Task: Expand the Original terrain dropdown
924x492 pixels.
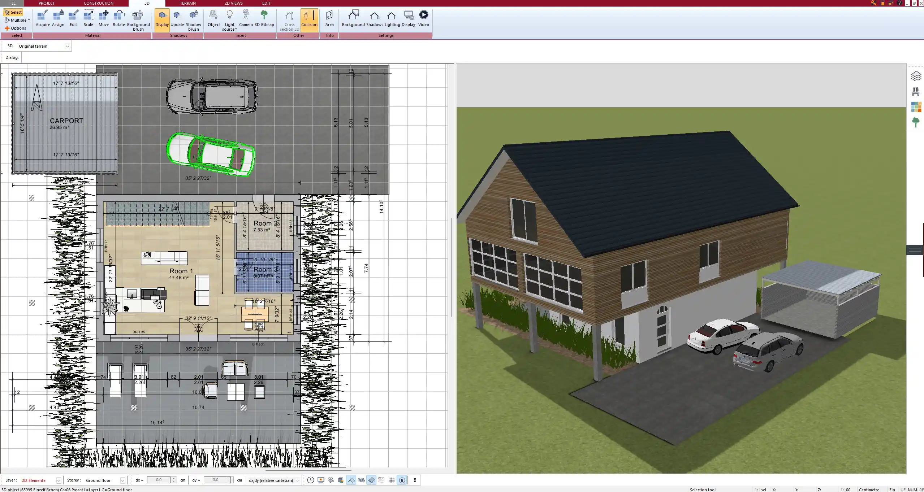Action: tap(67, 46)
